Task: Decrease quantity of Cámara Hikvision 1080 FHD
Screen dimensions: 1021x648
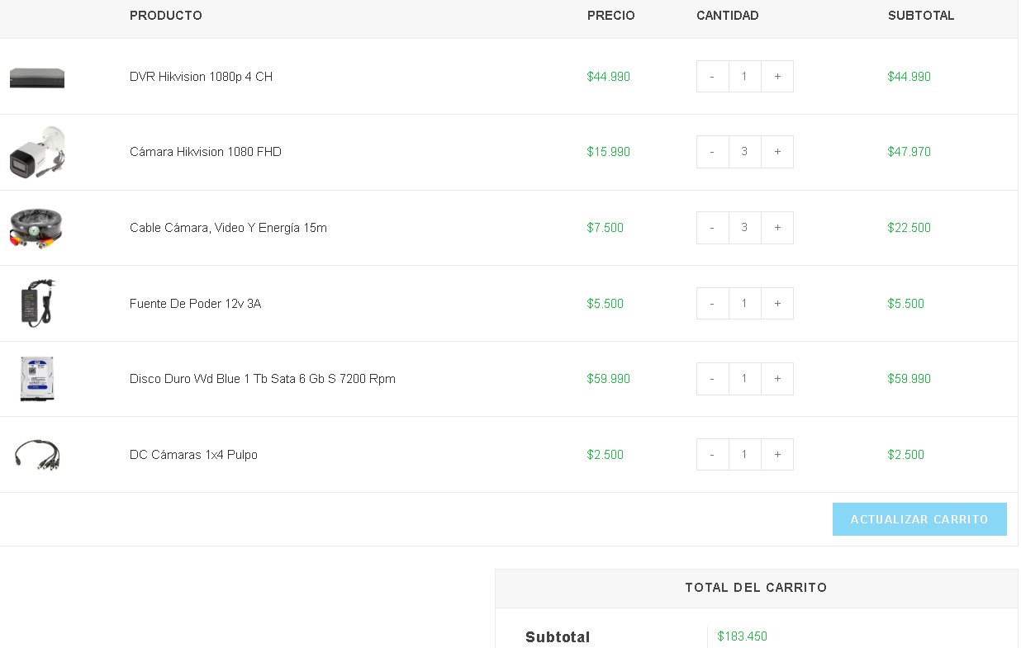Action: [712, 152]
